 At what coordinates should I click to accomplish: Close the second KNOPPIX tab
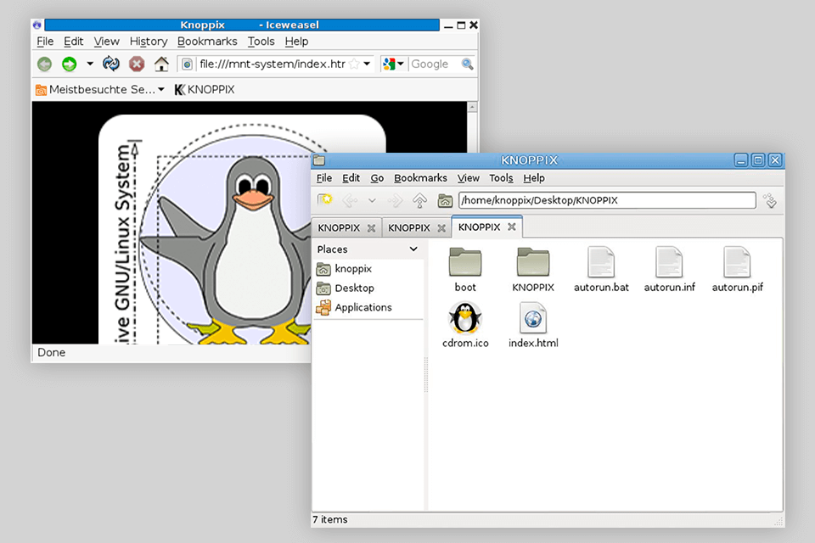coord(441,228)
